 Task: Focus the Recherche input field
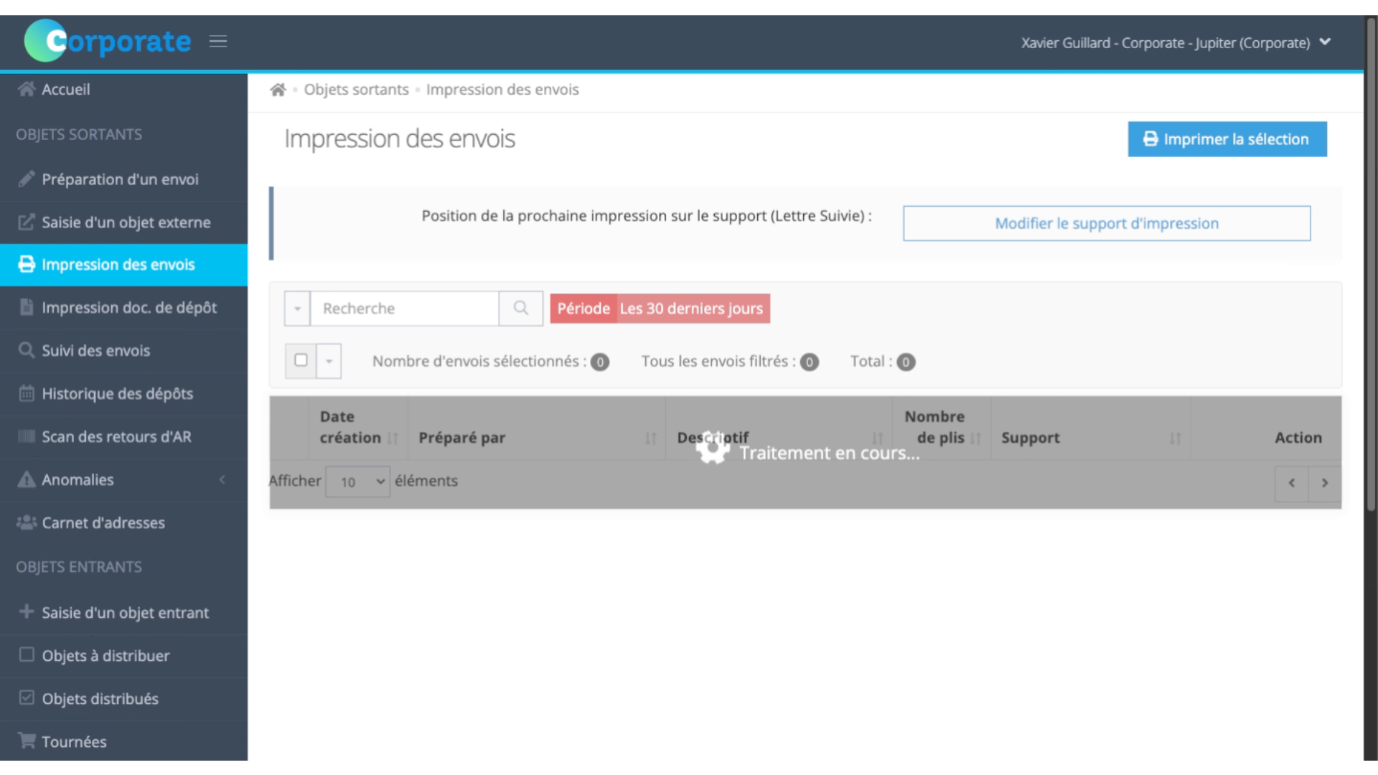pos(405,309)
